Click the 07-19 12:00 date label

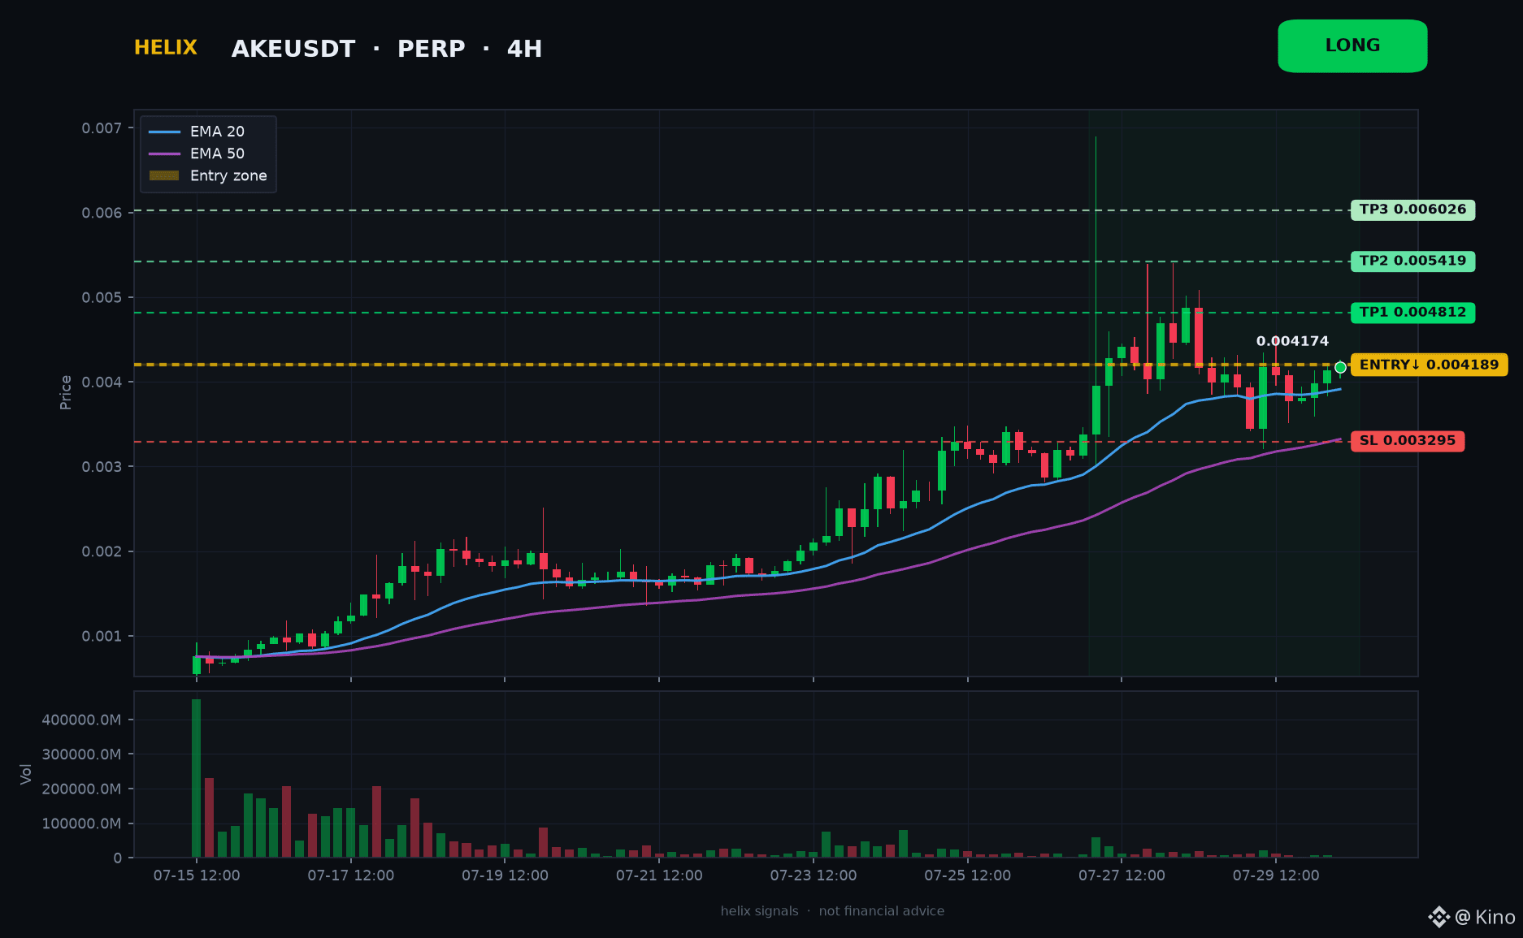[x=505, y=875]
